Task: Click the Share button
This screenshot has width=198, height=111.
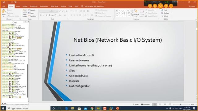Action: click(x=192, y=6)
